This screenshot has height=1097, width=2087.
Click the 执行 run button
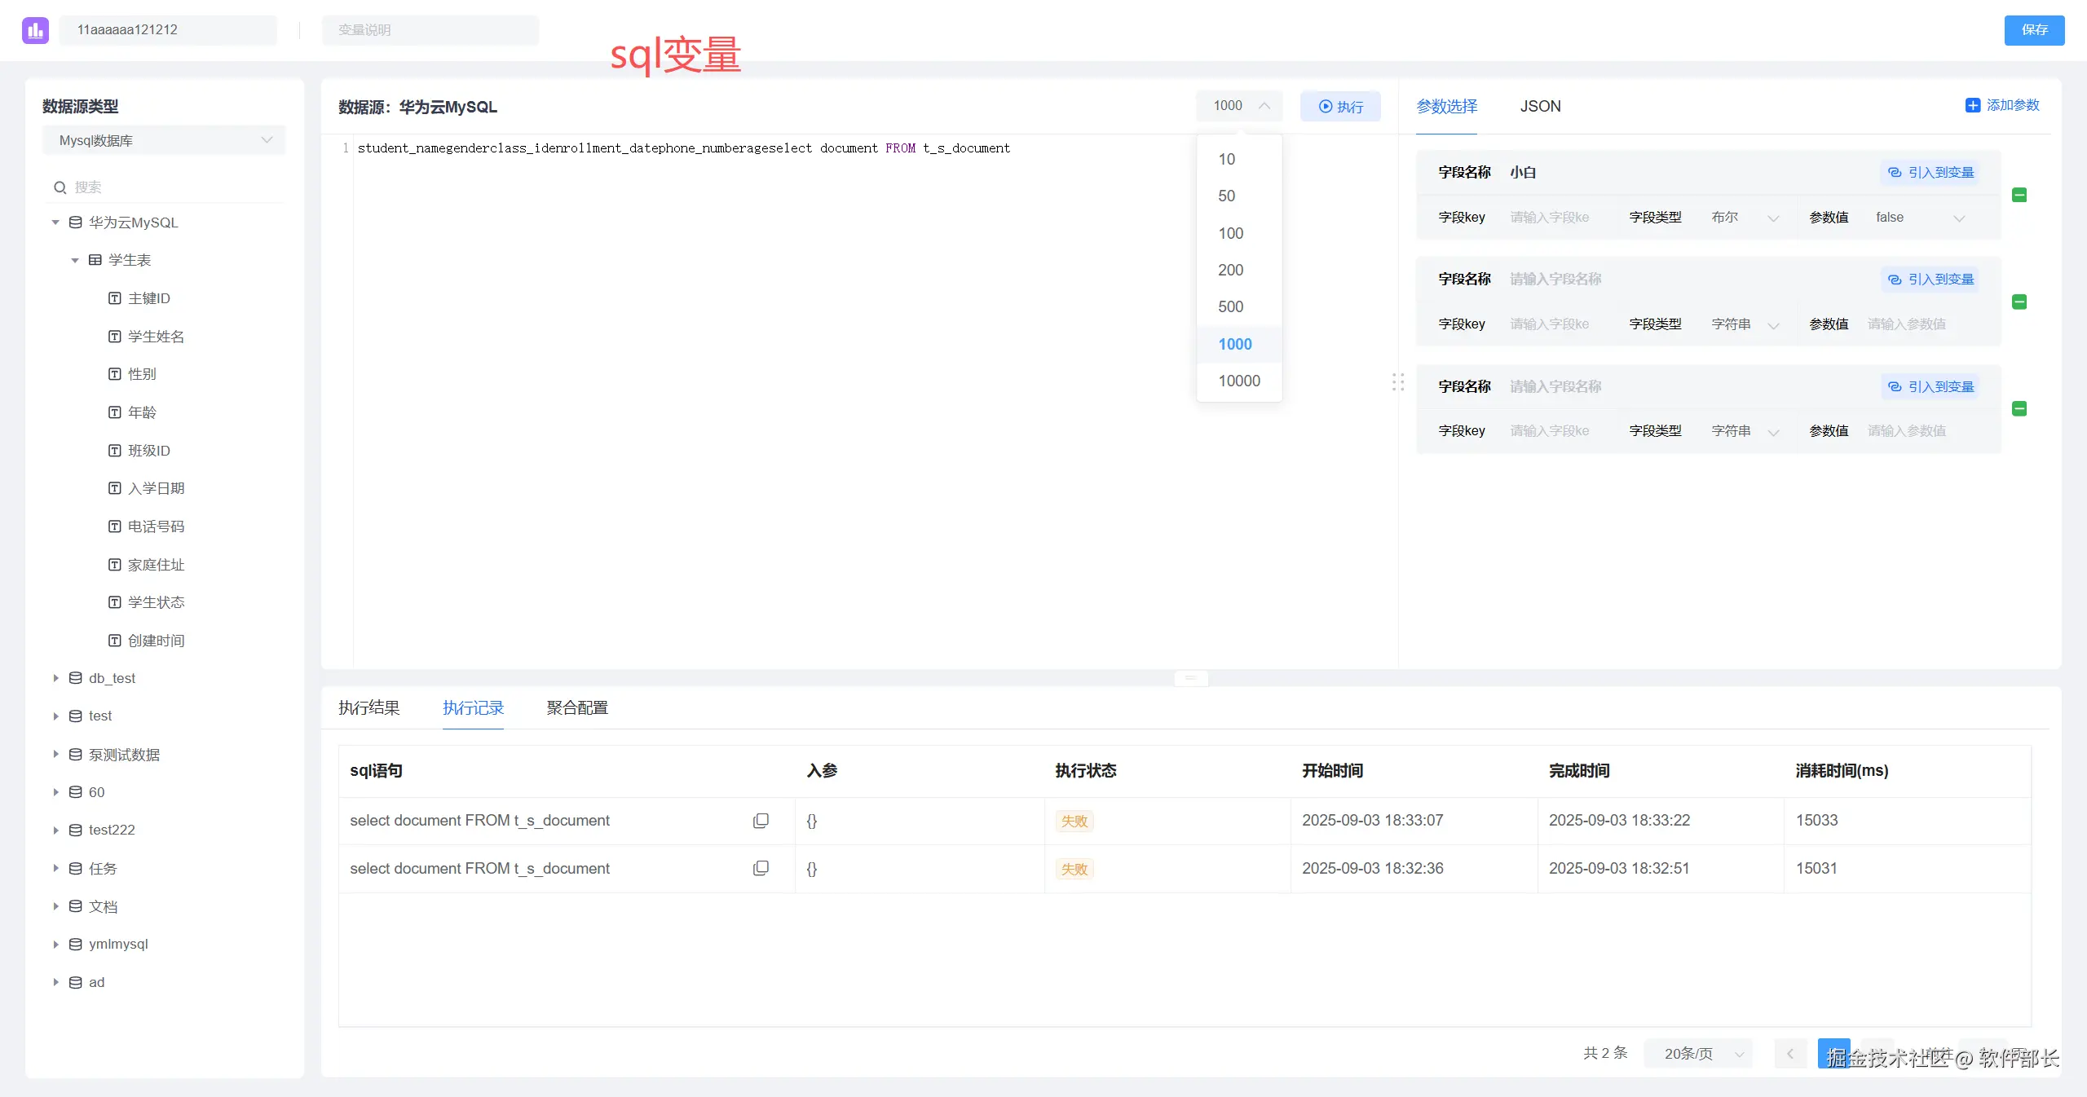tap(1340, 107)
